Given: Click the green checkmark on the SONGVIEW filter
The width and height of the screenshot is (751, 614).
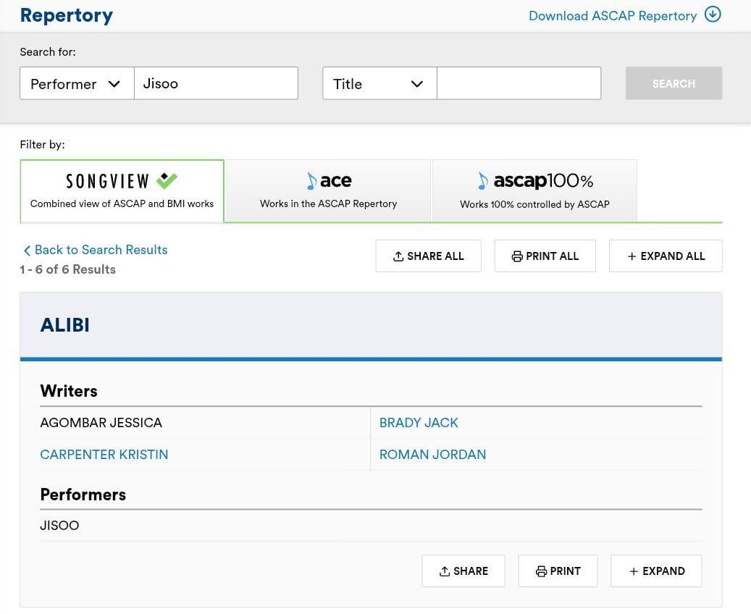Looking at the screenshot, I should point(167,180).
